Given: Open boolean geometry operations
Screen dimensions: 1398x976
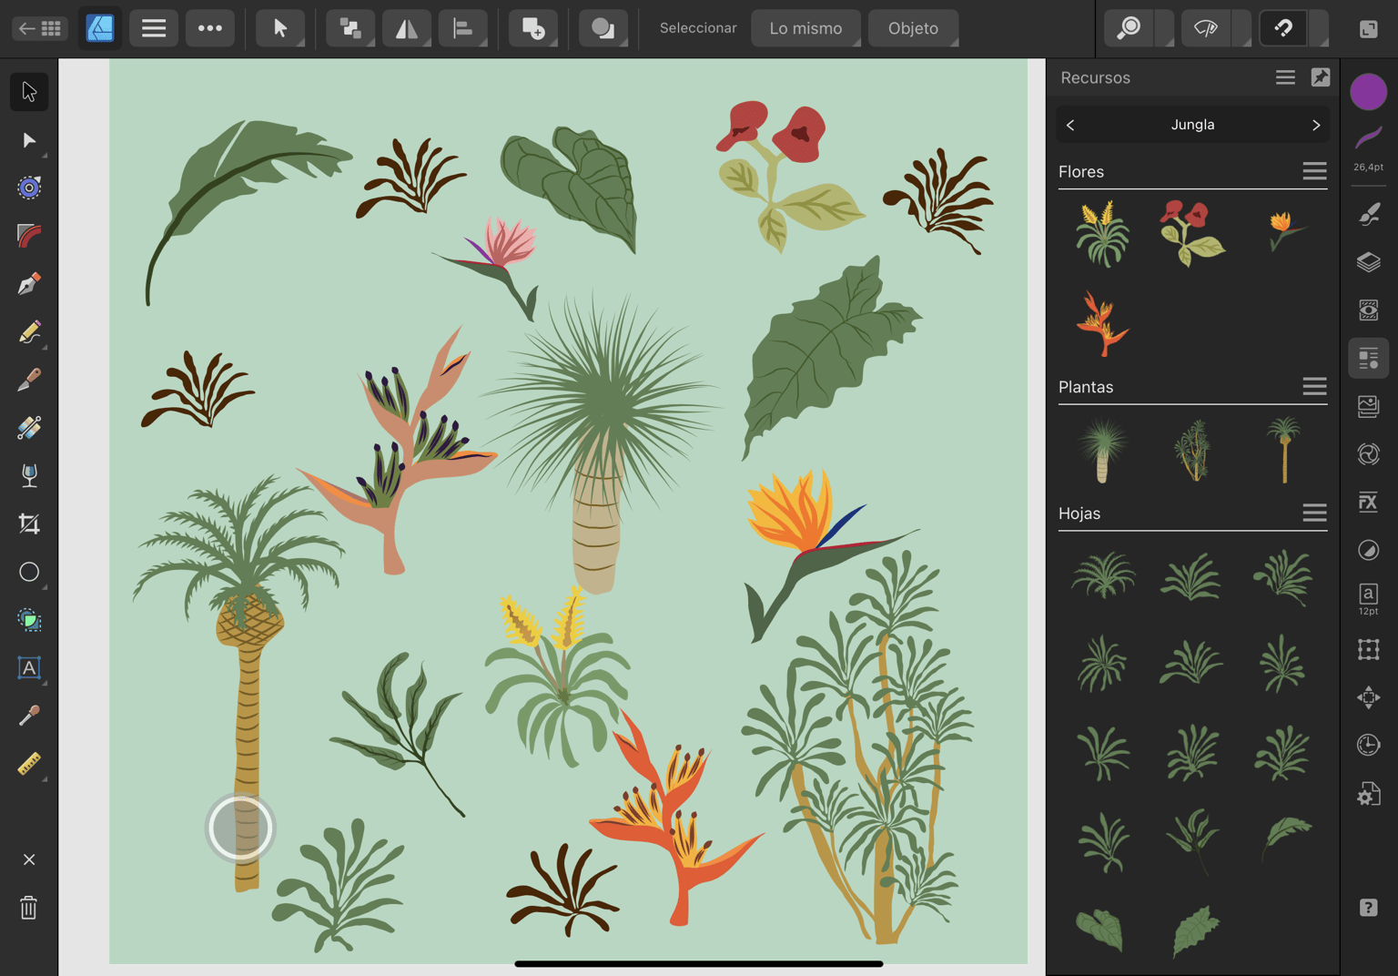Looking at the screenshot, I should point(603,28).
